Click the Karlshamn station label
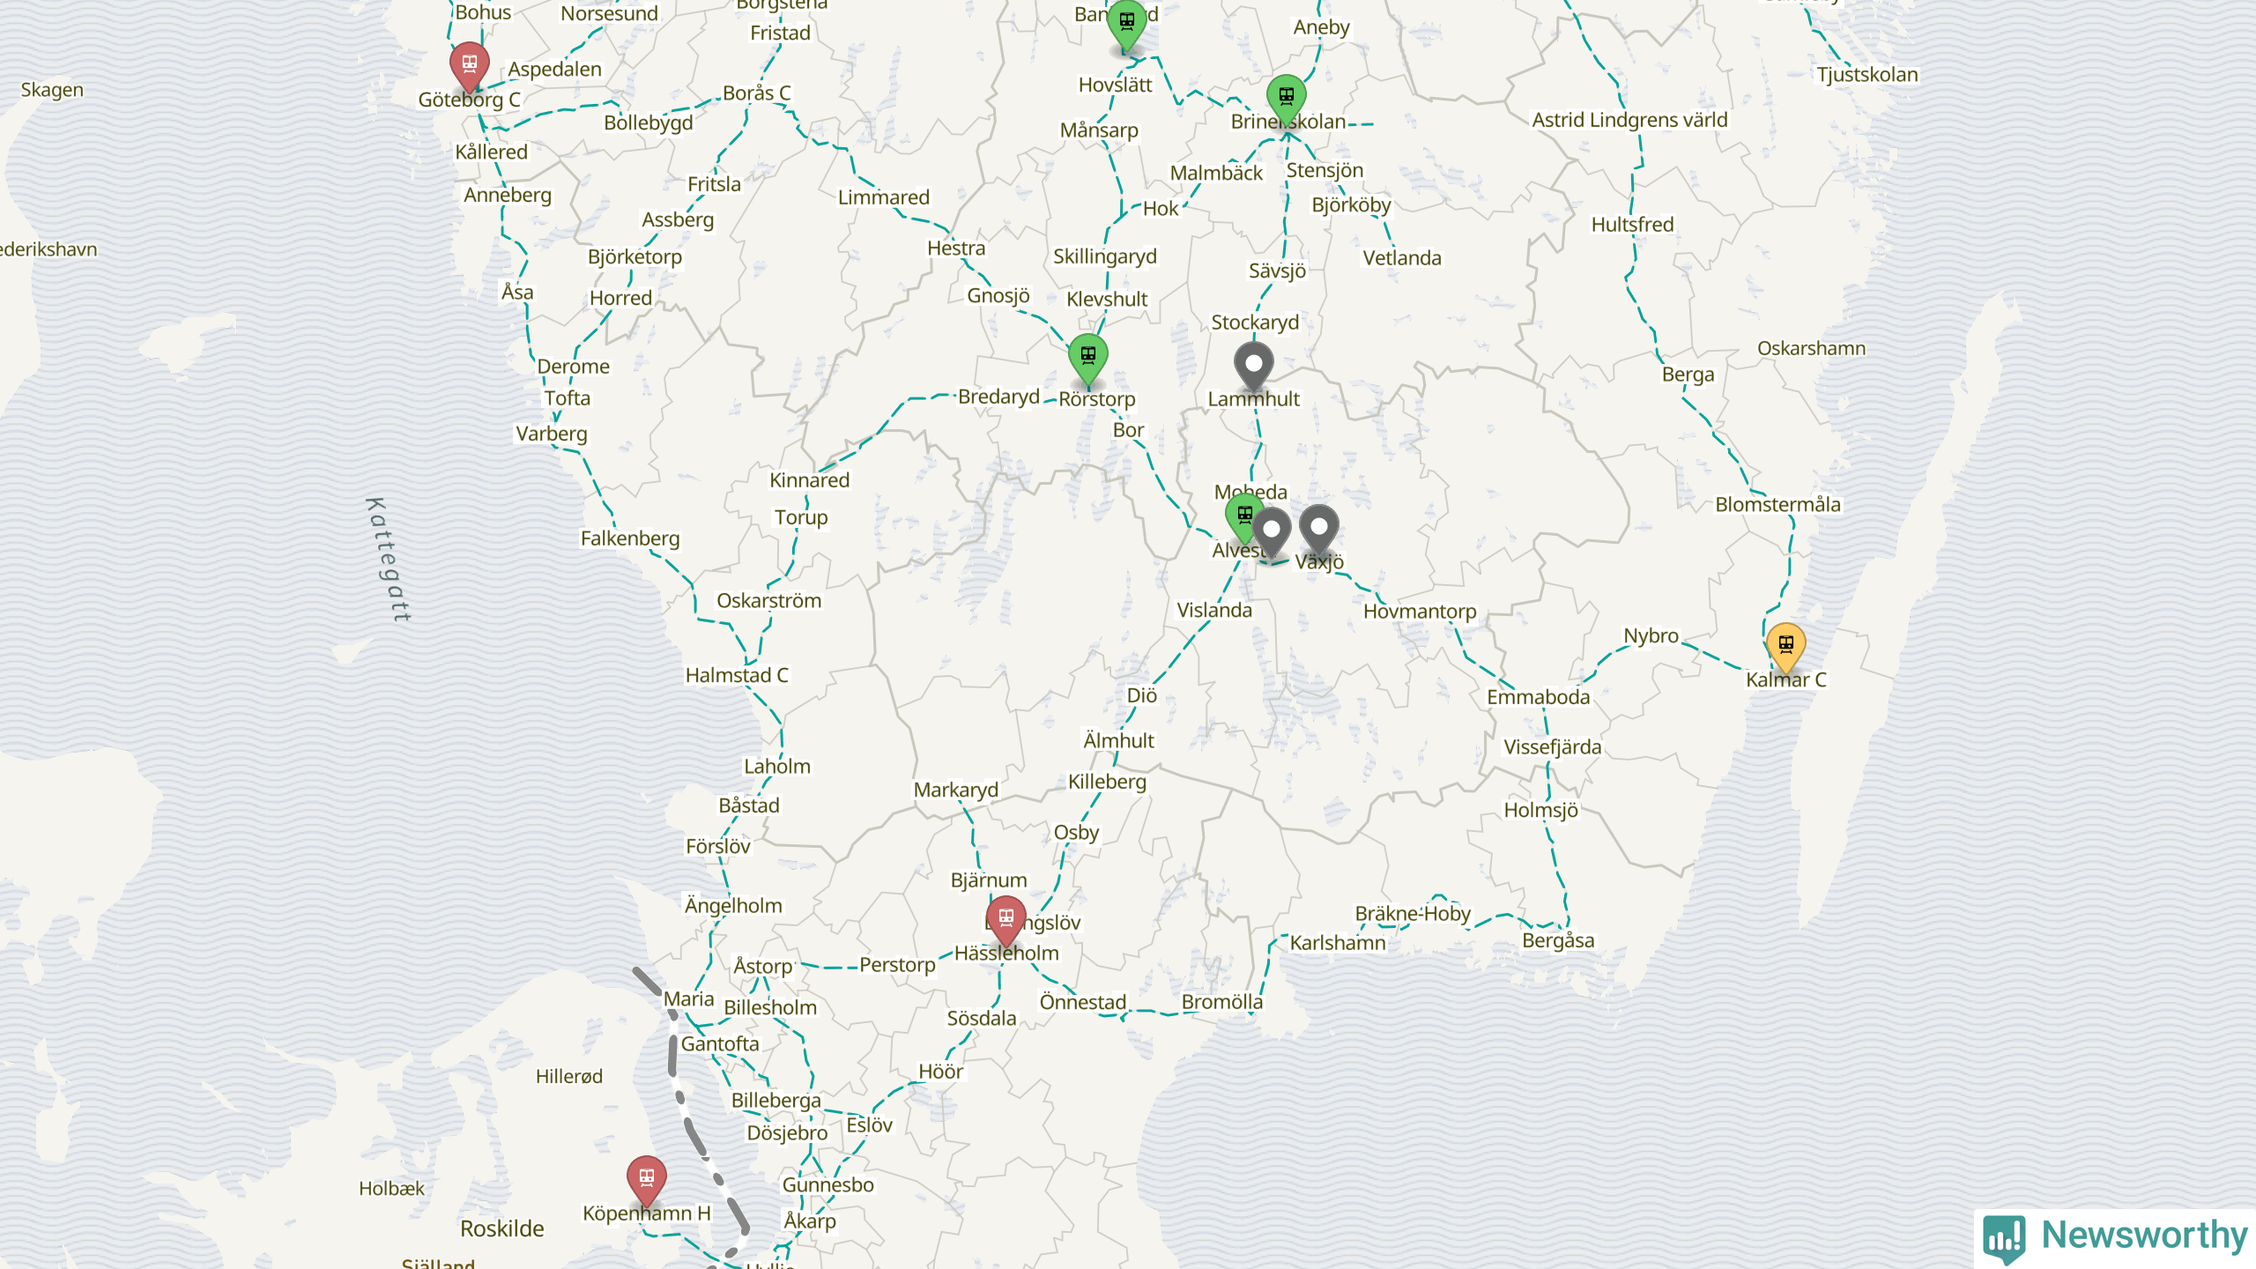This screenshot has width=2256, height=1269. tap(1338, 943)
